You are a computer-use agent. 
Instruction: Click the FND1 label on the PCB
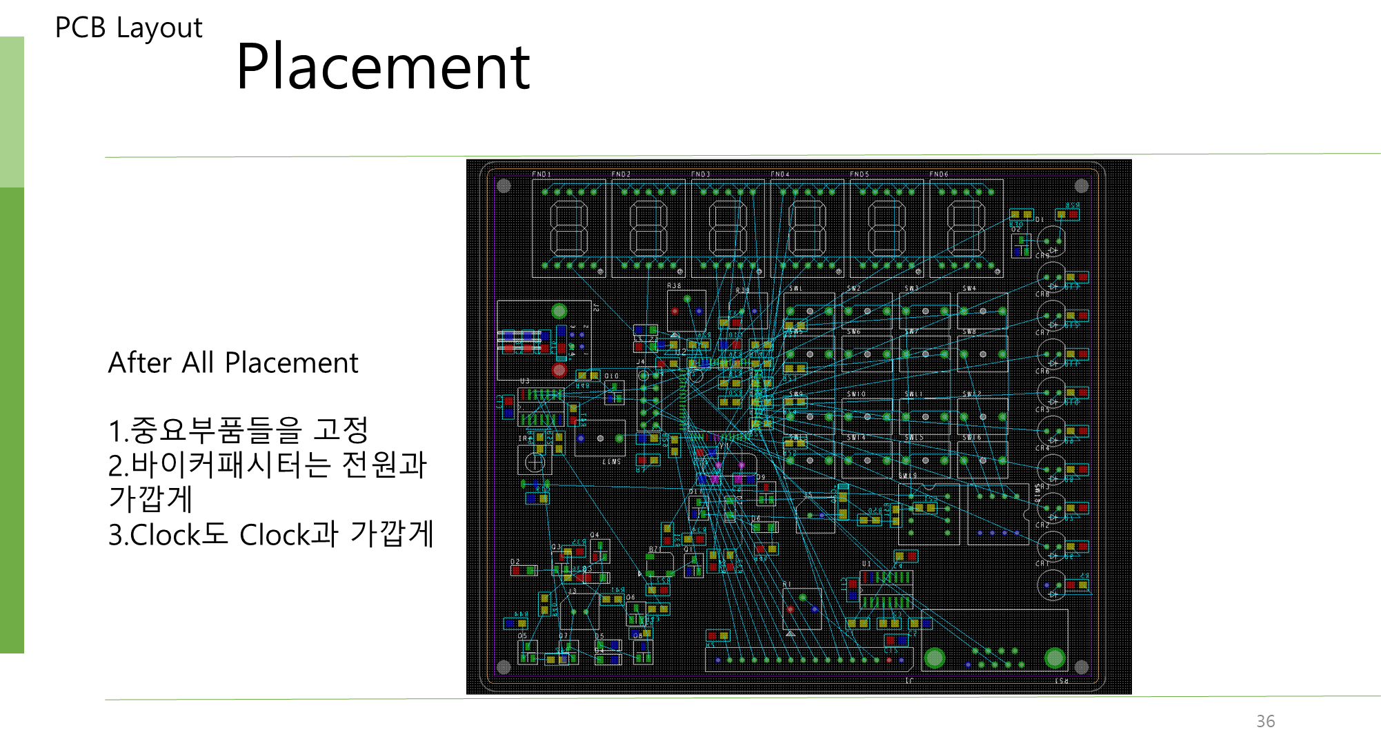pyautogui.click(x=542, y=174)
